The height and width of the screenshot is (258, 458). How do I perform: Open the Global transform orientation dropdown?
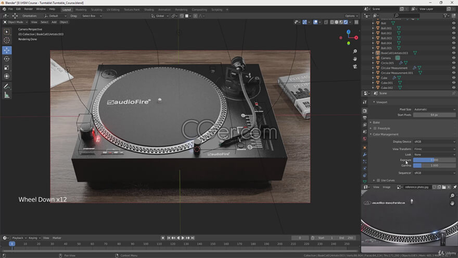(x=160, y=16)
